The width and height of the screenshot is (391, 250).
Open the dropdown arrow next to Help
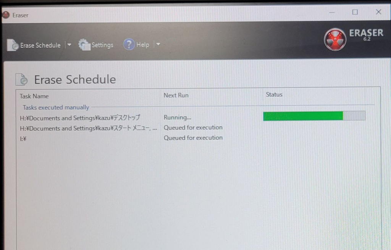point(158,45)
